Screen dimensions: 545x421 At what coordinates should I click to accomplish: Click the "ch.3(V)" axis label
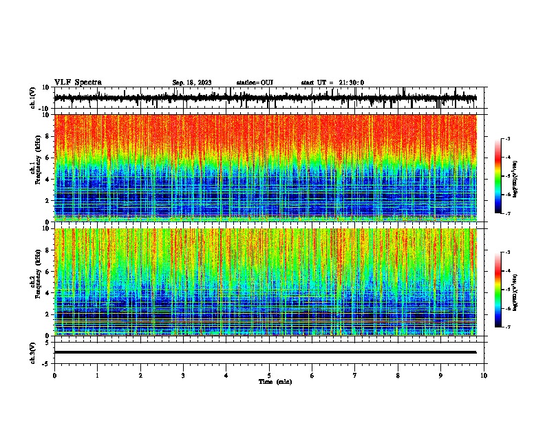33,353
